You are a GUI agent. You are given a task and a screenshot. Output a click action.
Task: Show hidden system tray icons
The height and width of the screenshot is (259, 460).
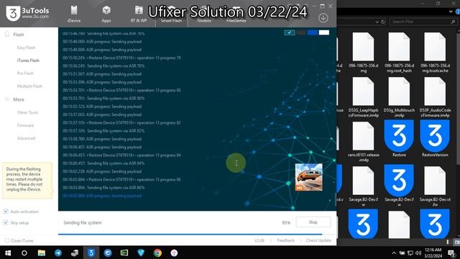[x=394, y=253]
